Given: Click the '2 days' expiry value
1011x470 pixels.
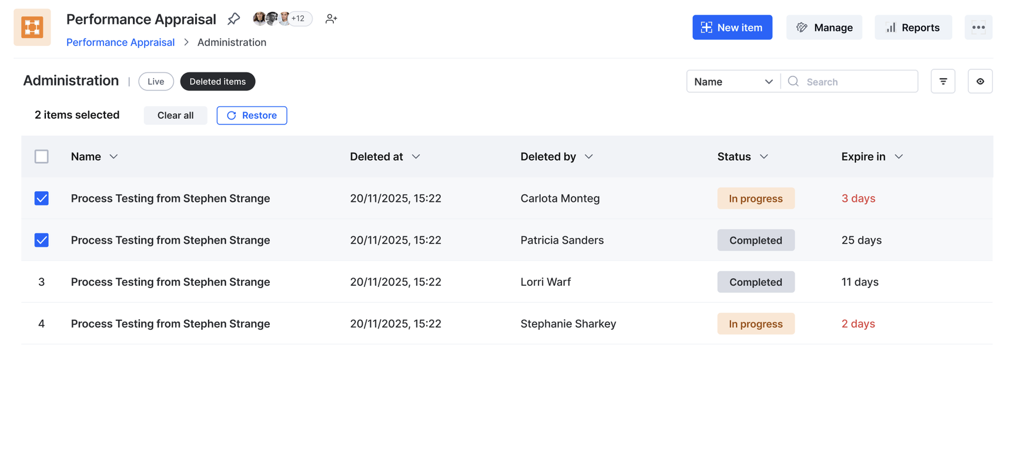Looking at the screenshot, I should (858, 324).
